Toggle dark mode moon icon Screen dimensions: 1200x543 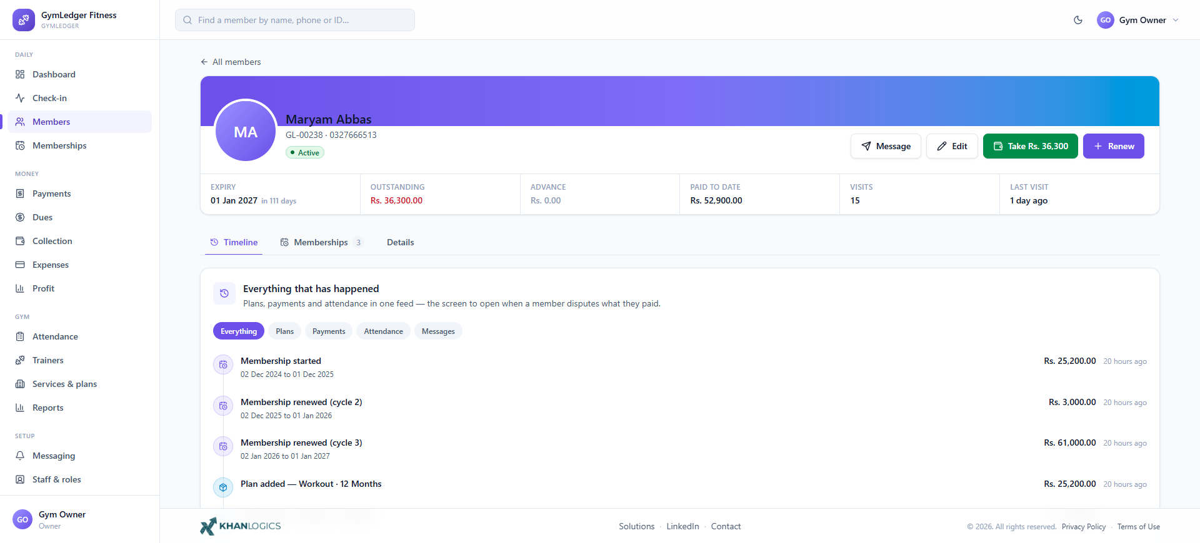coord(1078,20)
